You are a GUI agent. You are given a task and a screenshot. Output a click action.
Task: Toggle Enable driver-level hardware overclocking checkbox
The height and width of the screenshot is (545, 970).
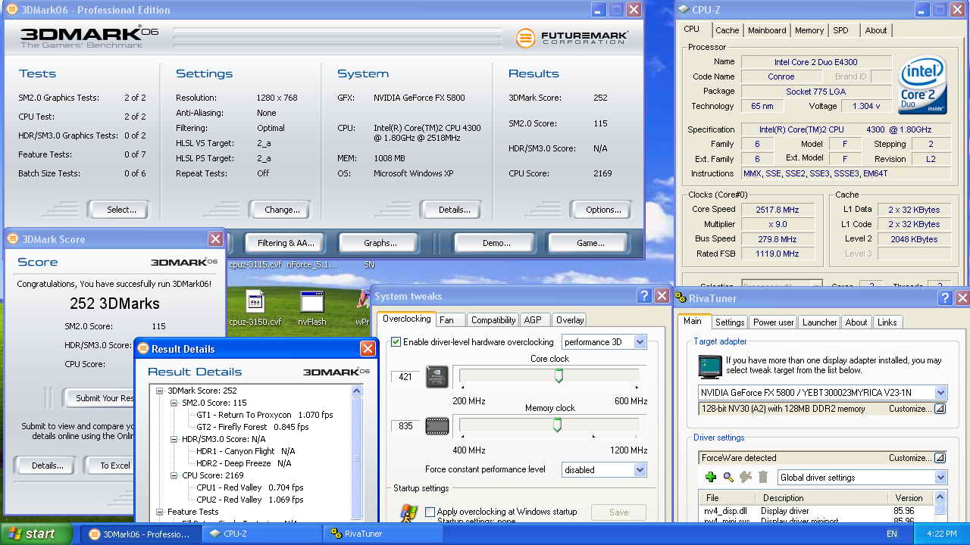[396, 342]
